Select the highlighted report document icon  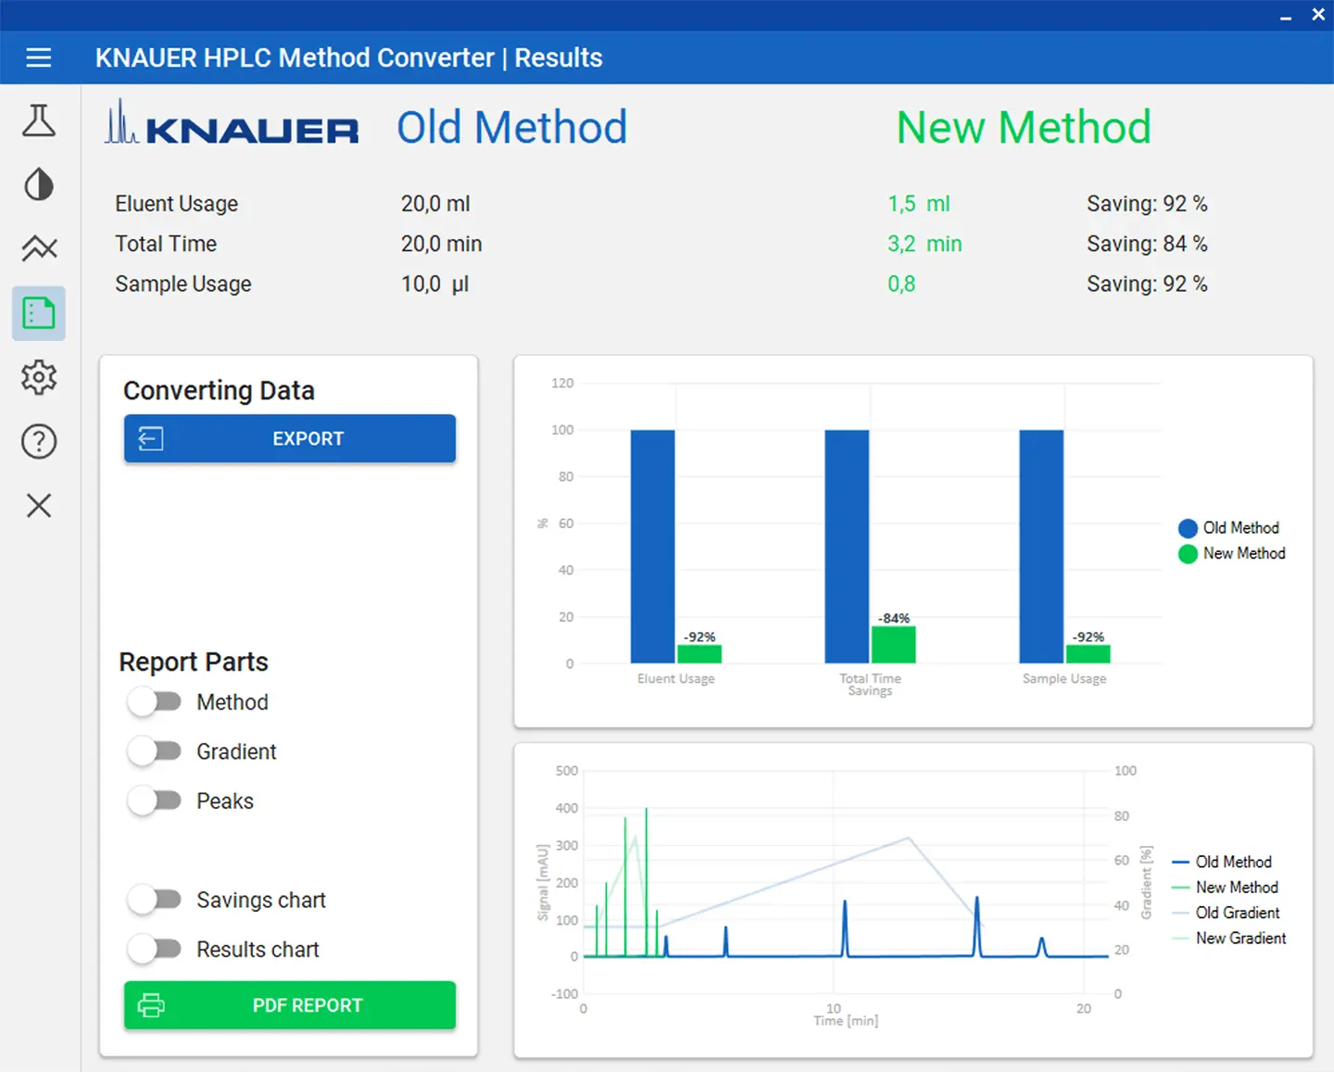[38, 313]
